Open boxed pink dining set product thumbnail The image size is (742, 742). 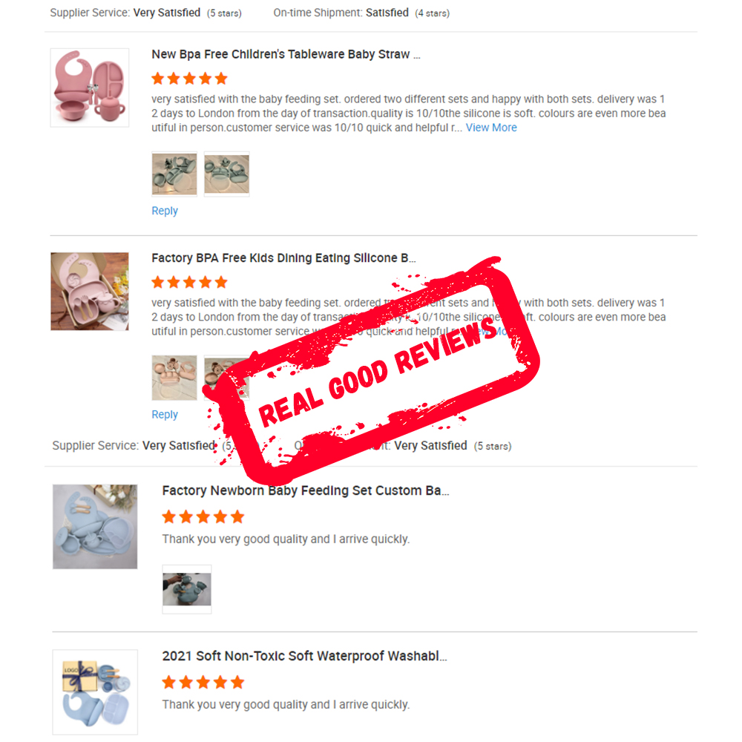(90, 292)
